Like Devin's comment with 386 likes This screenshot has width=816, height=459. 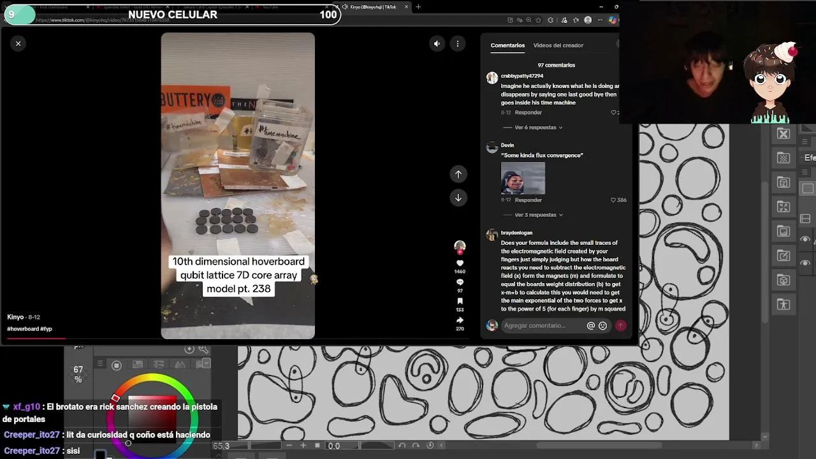point(613,200)
